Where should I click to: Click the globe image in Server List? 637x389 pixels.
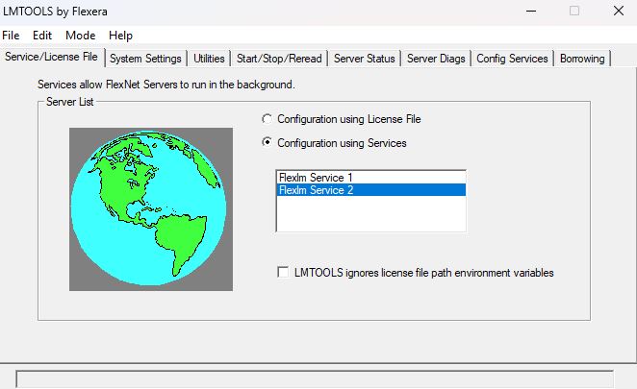[151, 209]
